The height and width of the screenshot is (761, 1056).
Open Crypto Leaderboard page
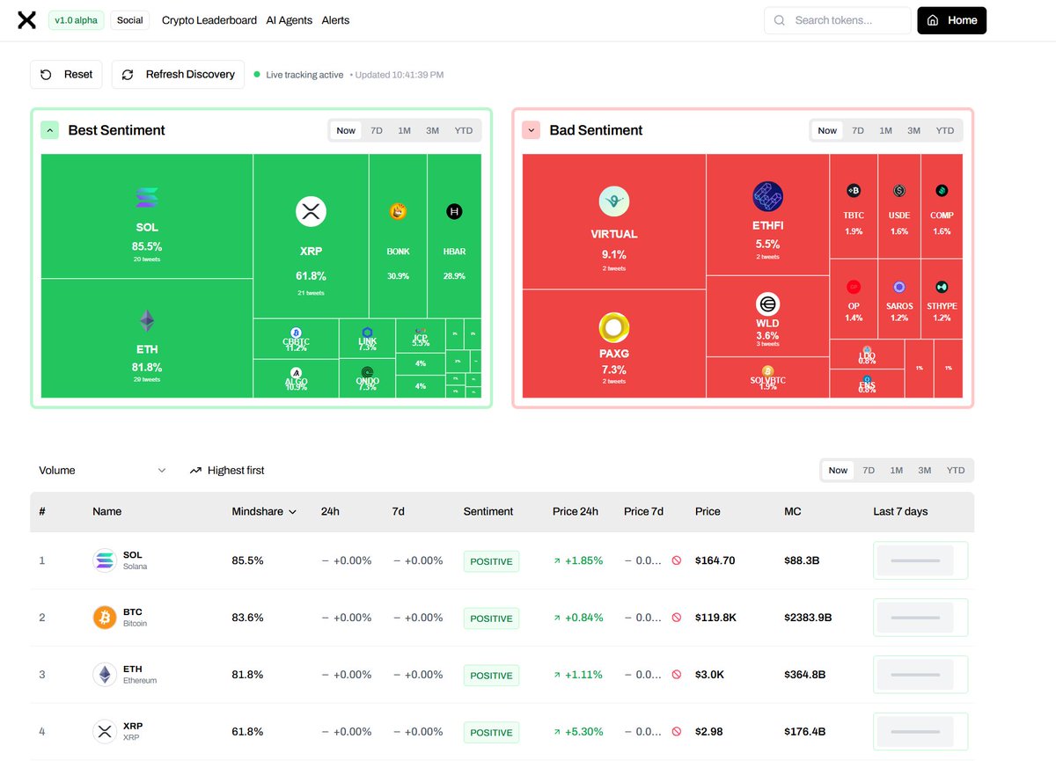point(209,20)
